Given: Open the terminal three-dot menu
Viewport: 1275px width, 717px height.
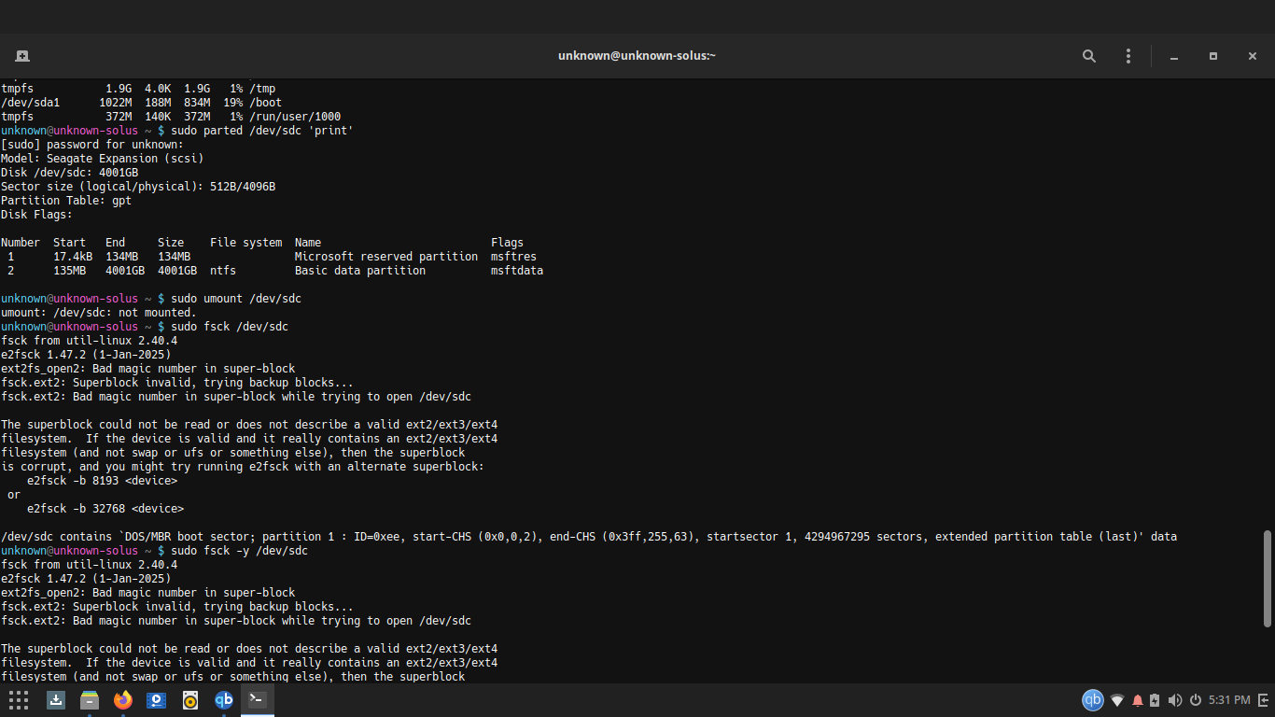Looking at the screenshot, I should point(1128,56).
